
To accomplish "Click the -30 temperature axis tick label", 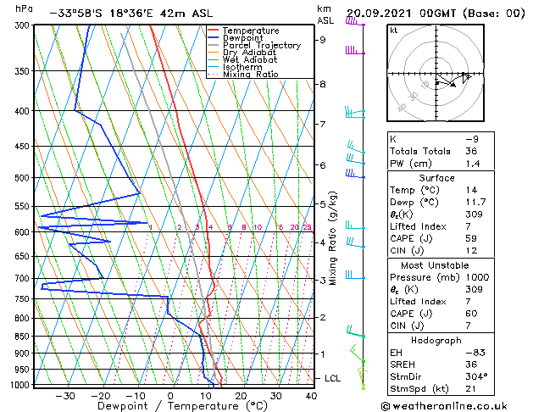I will point(65,396).
